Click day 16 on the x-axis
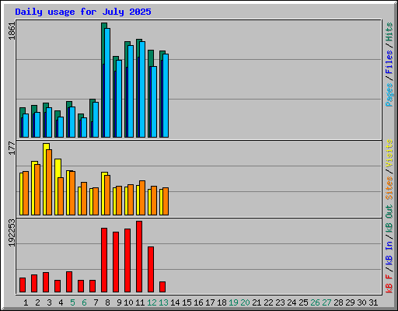This screenshot has width=398, height=311. click(x=198, y=302)
